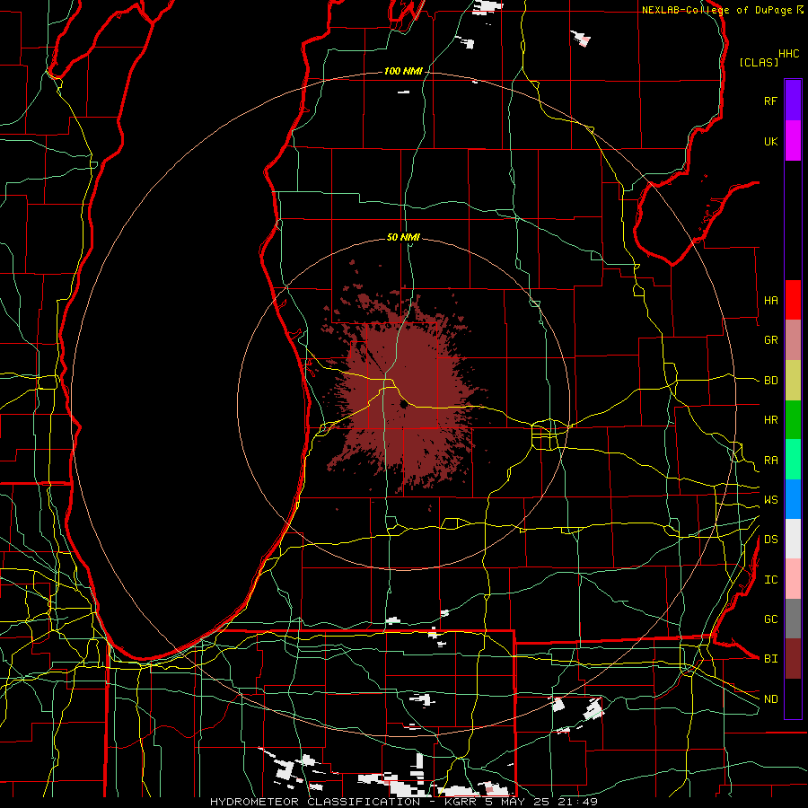This screenshot has width=808, height=808.
Task: Click the 'GC' legend label
Action: [x=770, y=619]
